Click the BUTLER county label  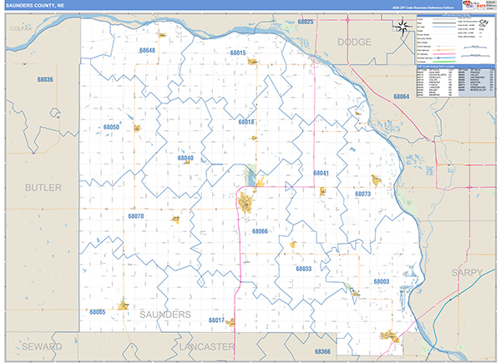pyautogui.click(x=43, y=188)
